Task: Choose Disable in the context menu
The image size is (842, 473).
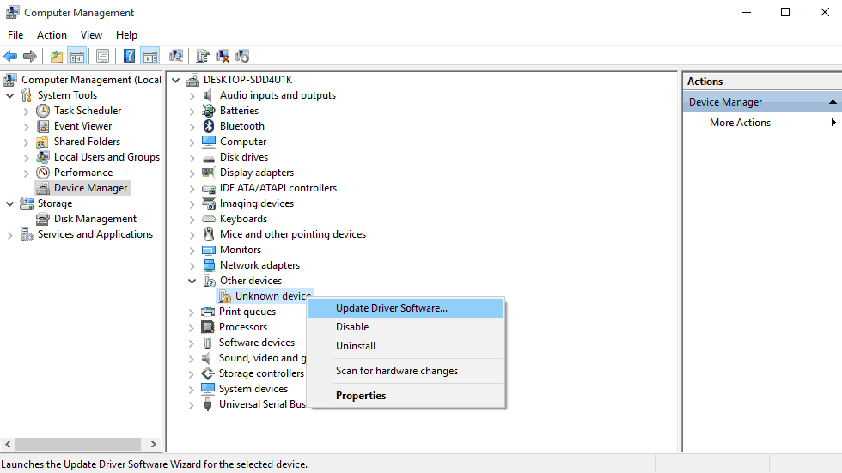Action: tap(406, 326)
